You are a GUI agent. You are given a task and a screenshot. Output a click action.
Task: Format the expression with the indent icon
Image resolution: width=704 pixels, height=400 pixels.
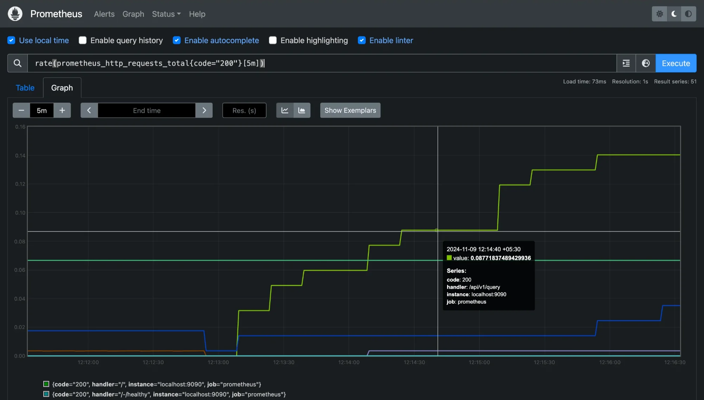coord(626,63)
